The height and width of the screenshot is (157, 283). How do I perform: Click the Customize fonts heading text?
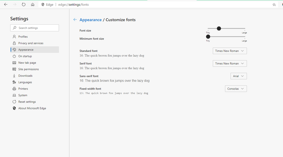(x=121, y=20)
